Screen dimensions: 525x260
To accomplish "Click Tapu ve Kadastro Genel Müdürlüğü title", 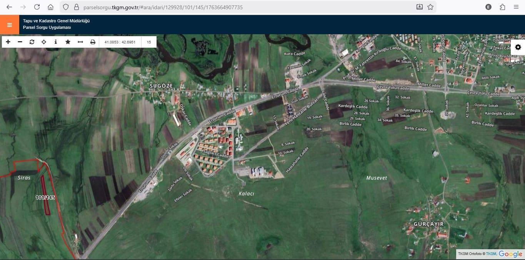I will click(x=56, y=21).
